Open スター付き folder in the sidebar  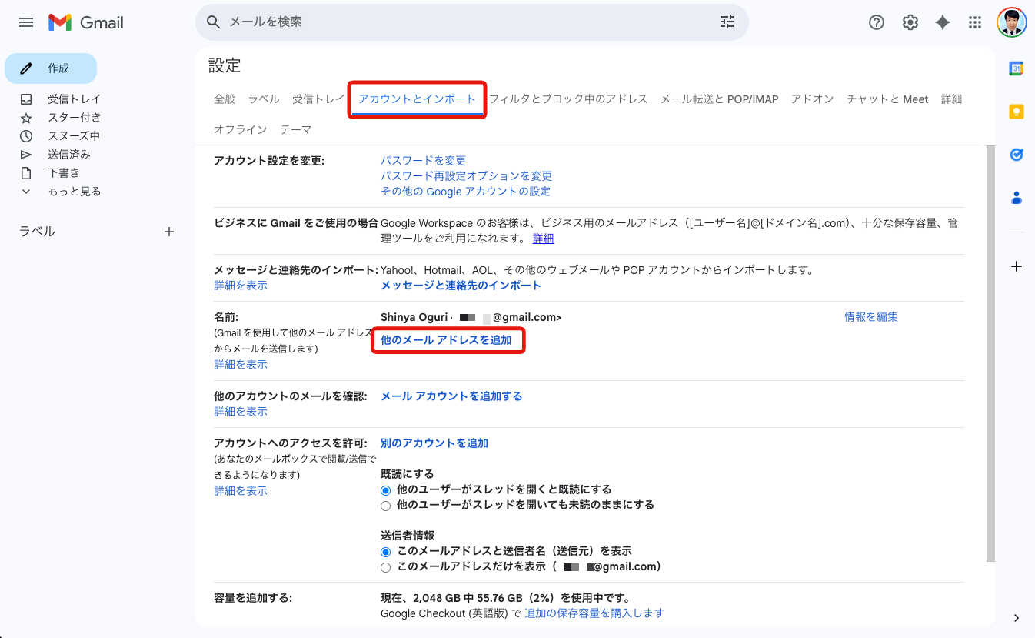(74, 118)
